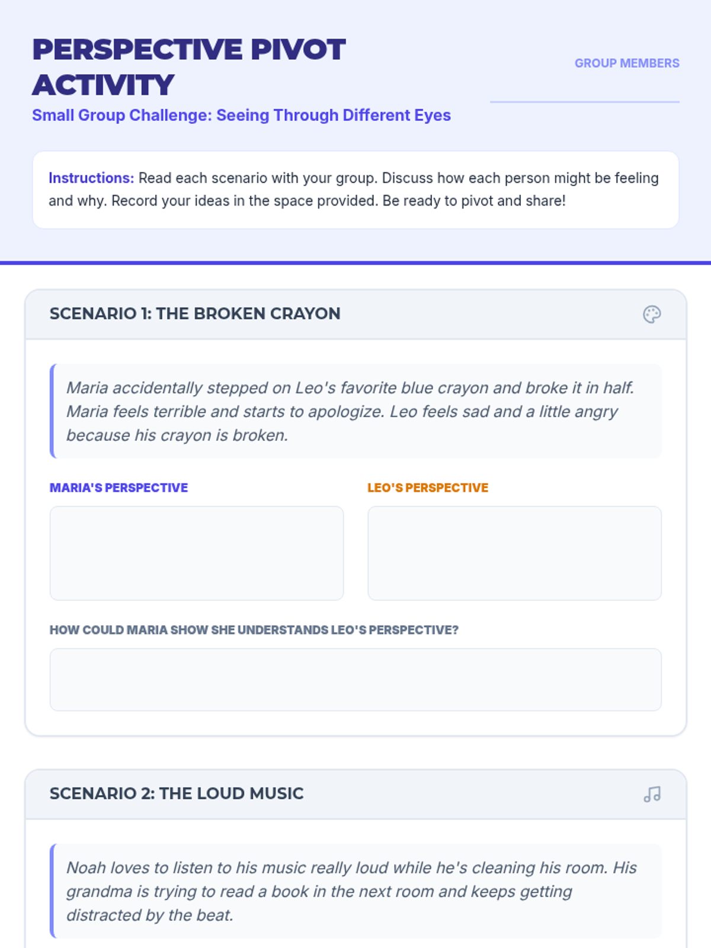
Task: Select the GROUP MEMBERS label
Action: pos(626,63)
